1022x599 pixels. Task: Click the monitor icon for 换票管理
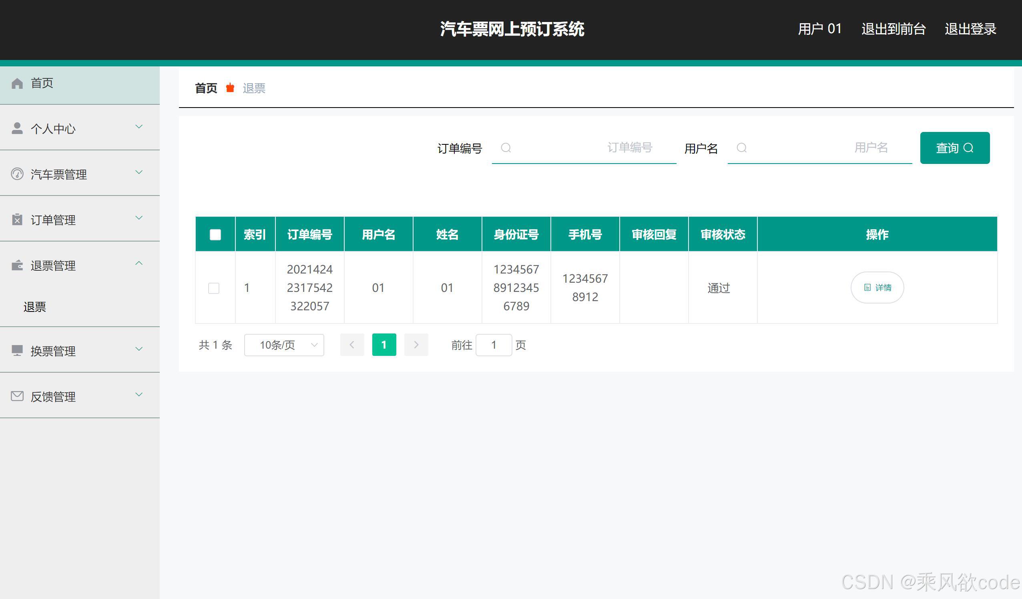pos(17,350)
